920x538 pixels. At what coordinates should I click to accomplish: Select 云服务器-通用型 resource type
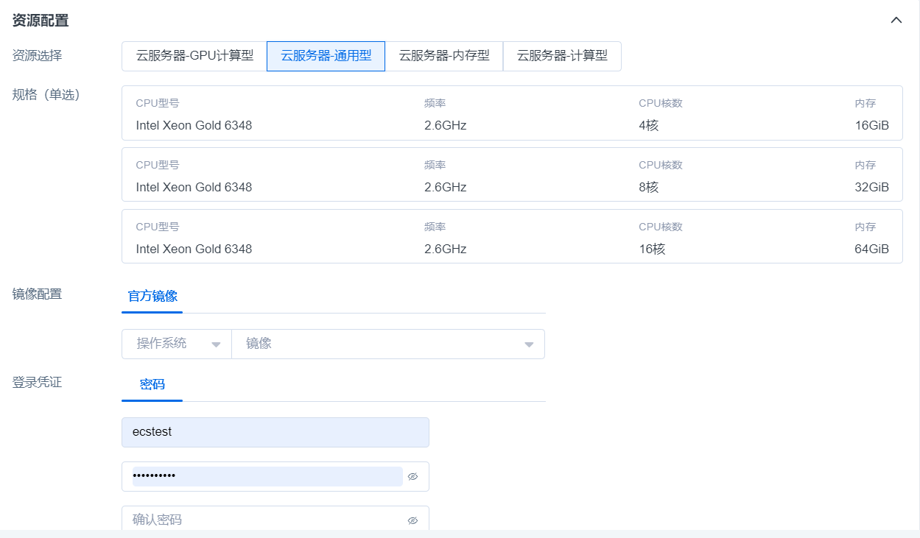tap(326, 56)
